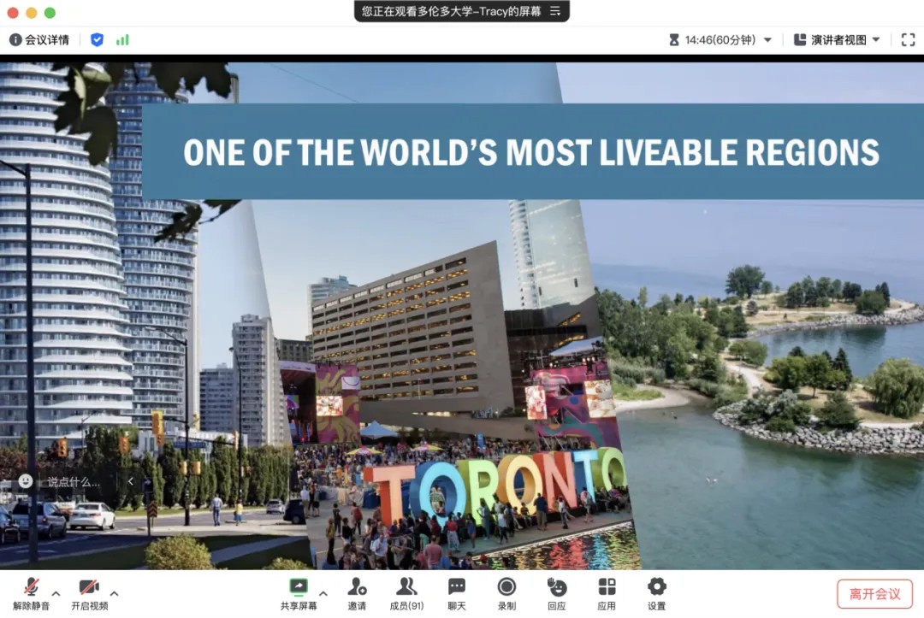This screenshot has width=924, height=618.
Task: Open the apps (应用) panel
Action: (x=607, y=594)
